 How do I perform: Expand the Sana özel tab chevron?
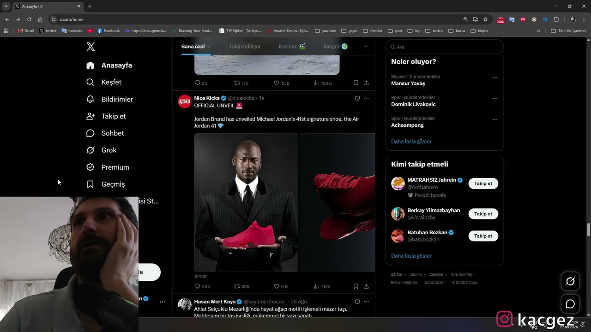click(209, 47)
